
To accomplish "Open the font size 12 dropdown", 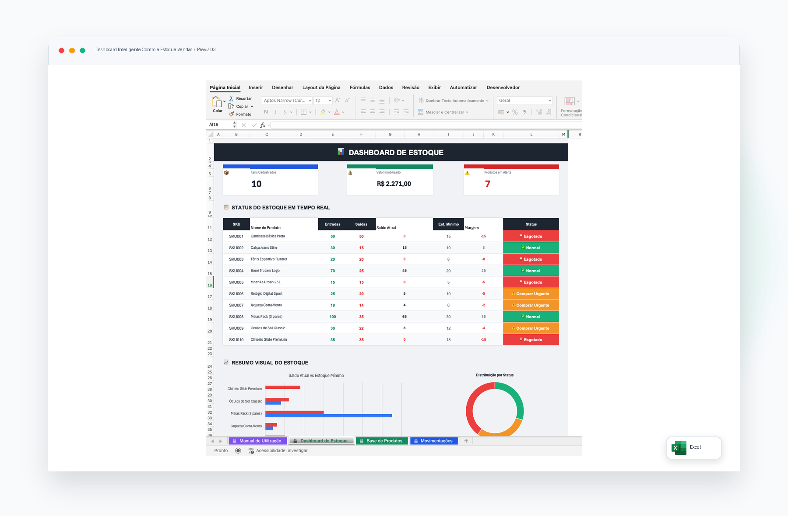I will point(330,101).
